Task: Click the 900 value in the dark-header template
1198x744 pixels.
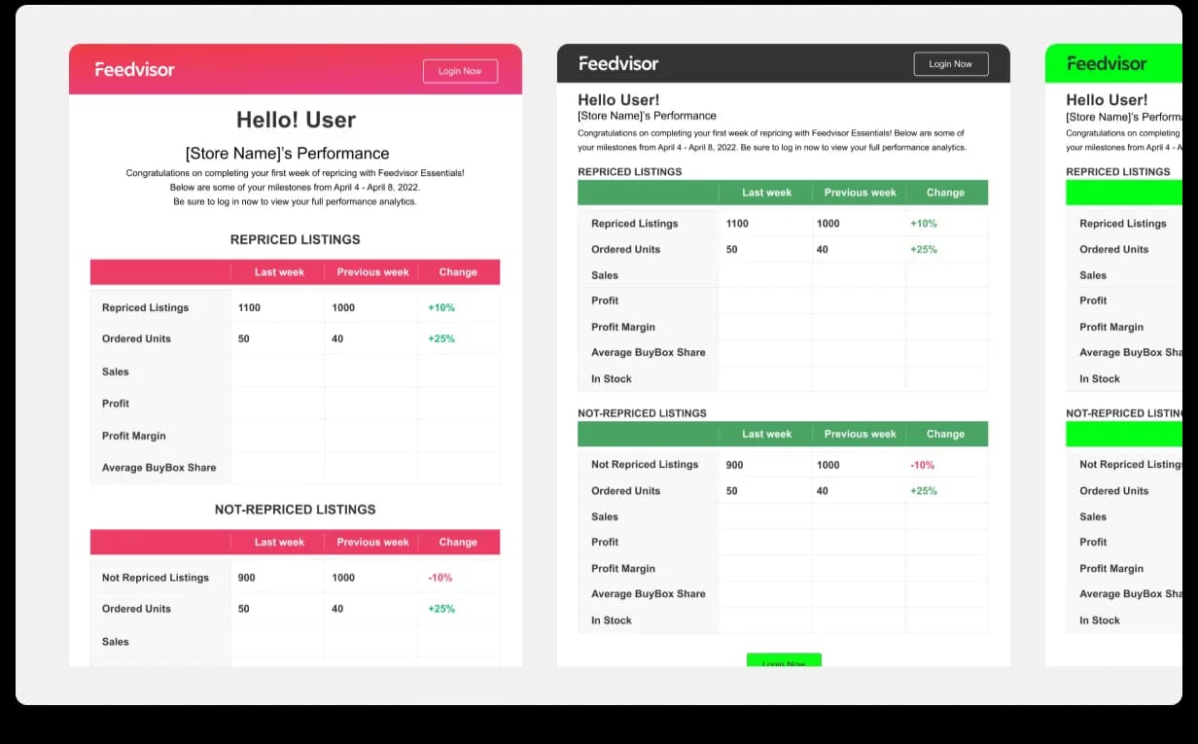Action: 734,465
